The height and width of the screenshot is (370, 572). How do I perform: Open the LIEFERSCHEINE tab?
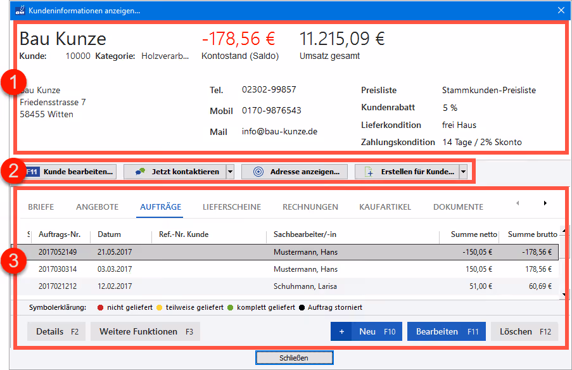[232, 207]
